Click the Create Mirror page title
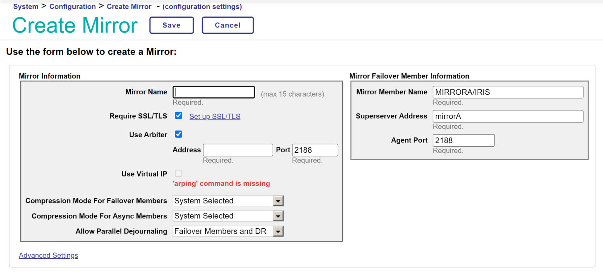The image size is (603, 276). click(75, 25)
